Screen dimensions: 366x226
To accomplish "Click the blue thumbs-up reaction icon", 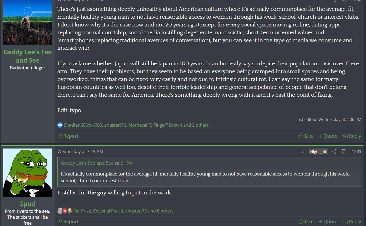I will click(60, 125).
